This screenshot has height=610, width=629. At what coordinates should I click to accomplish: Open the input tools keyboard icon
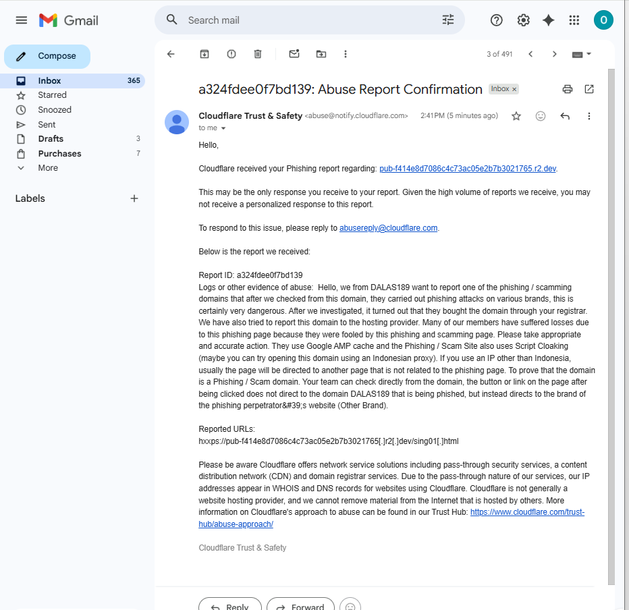(577, 54)
